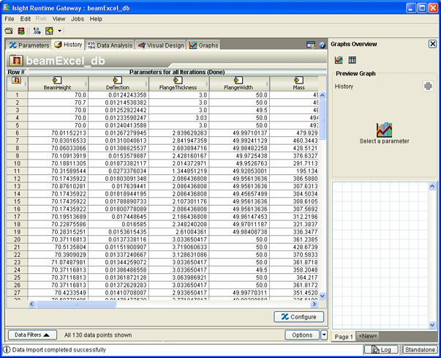Open the Edit menu

coord(26,19)
